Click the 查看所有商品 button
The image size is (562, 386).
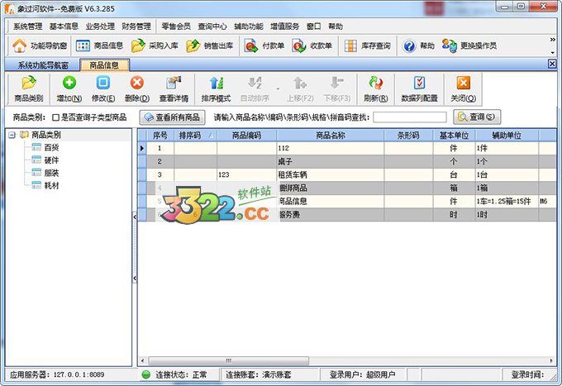click(172, 117)
